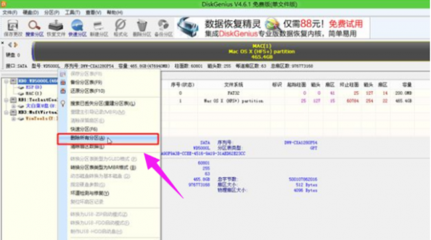Open the 查看(V) menu
This screenshot has width=431, height=240.
93,13
